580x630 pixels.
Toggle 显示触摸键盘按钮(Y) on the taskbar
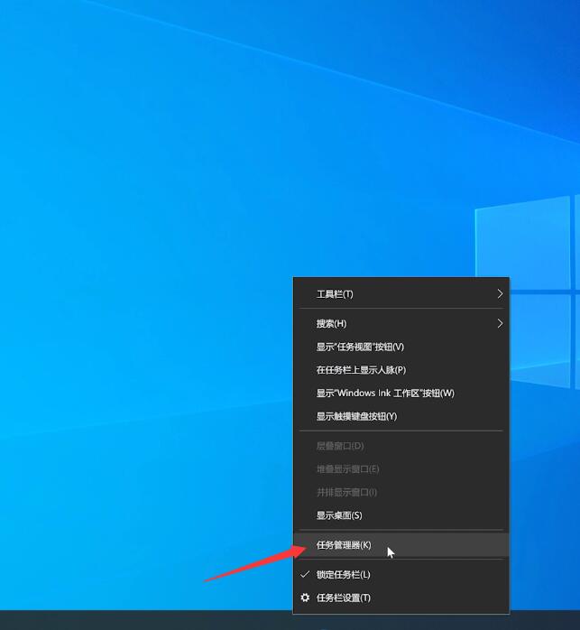(x=356, y=416)
